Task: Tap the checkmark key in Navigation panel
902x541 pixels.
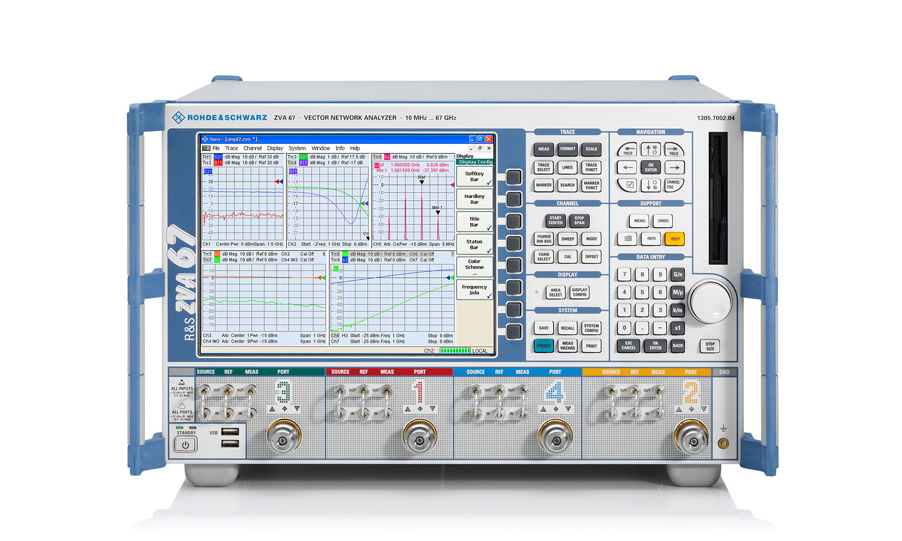Action: 628,185
